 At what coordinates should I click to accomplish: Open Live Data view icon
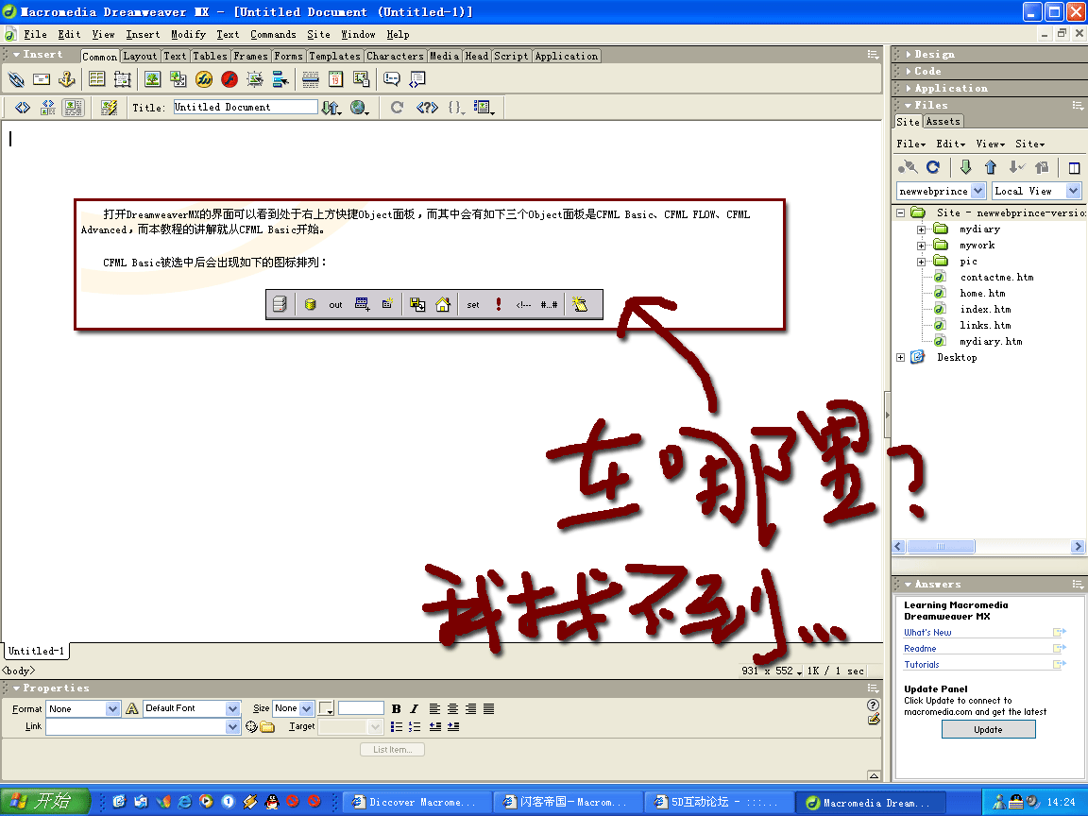pyautogui.click(x=109, y=108)
